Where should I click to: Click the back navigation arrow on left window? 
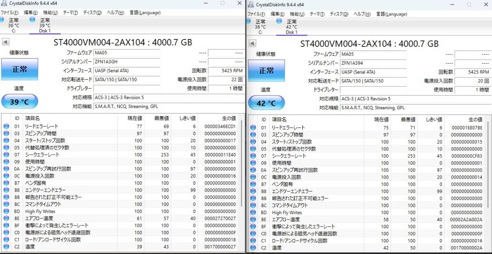tap(5, 41)
